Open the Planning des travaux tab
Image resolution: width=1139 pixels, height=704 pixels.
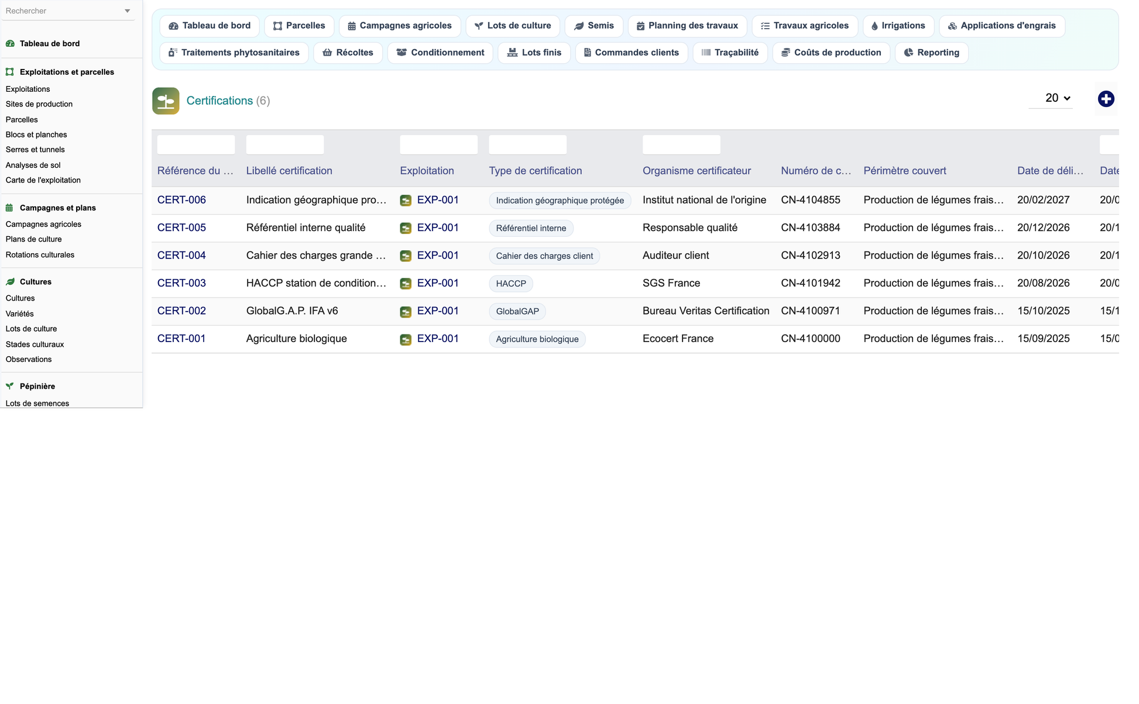click(687, 26)
